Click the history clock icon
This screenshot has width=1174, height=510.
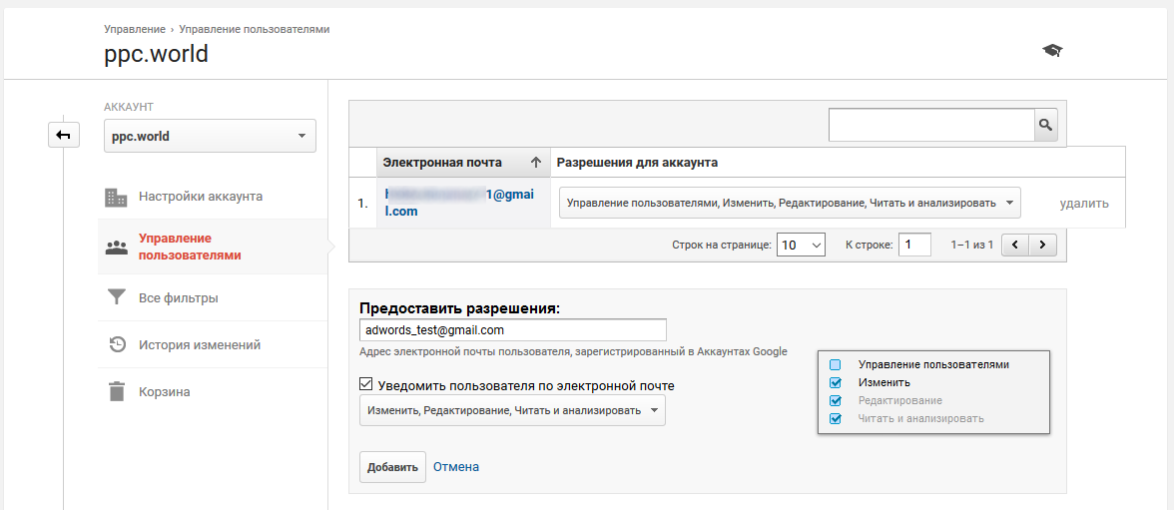pyautogui.click(x=117, y=345)
